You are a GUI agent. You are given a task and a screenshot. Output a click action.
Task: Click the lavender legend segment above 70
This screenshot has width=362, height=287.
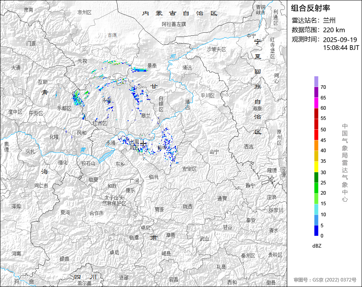coord(316,81)
